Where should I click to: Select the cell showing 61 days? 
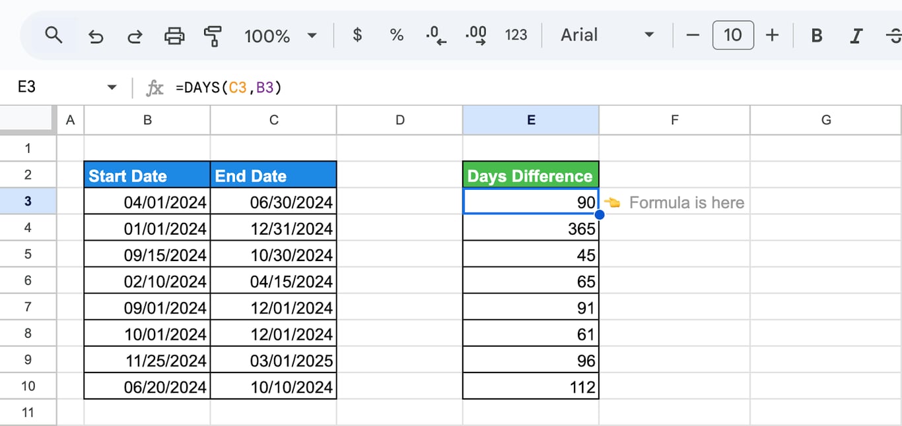point(531,334)
